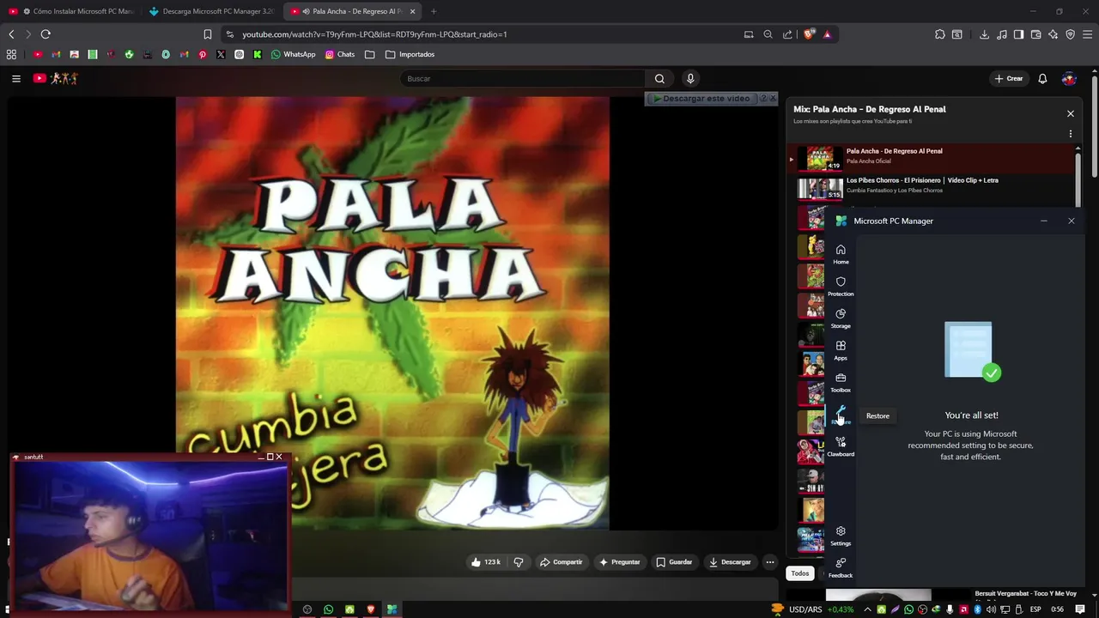
Task: Open Pinterest bookmark icon
Action: [203, 54]
